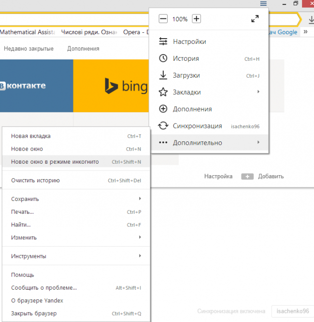Minimize the browser window
314x322 pixels.
pyautogui.click(x=284, y=4)
